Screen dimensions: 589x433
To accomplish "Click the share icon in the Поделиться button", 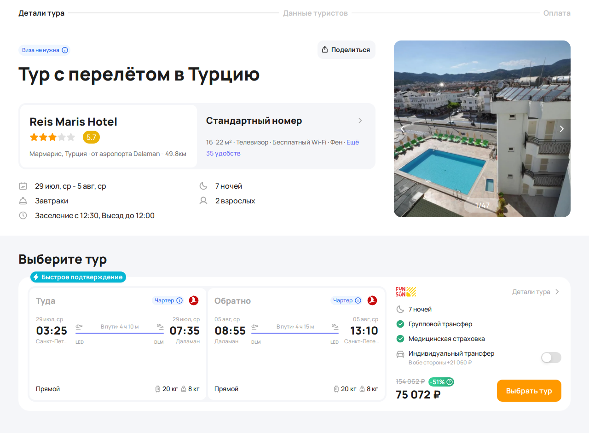I will (x=325, y=50).
